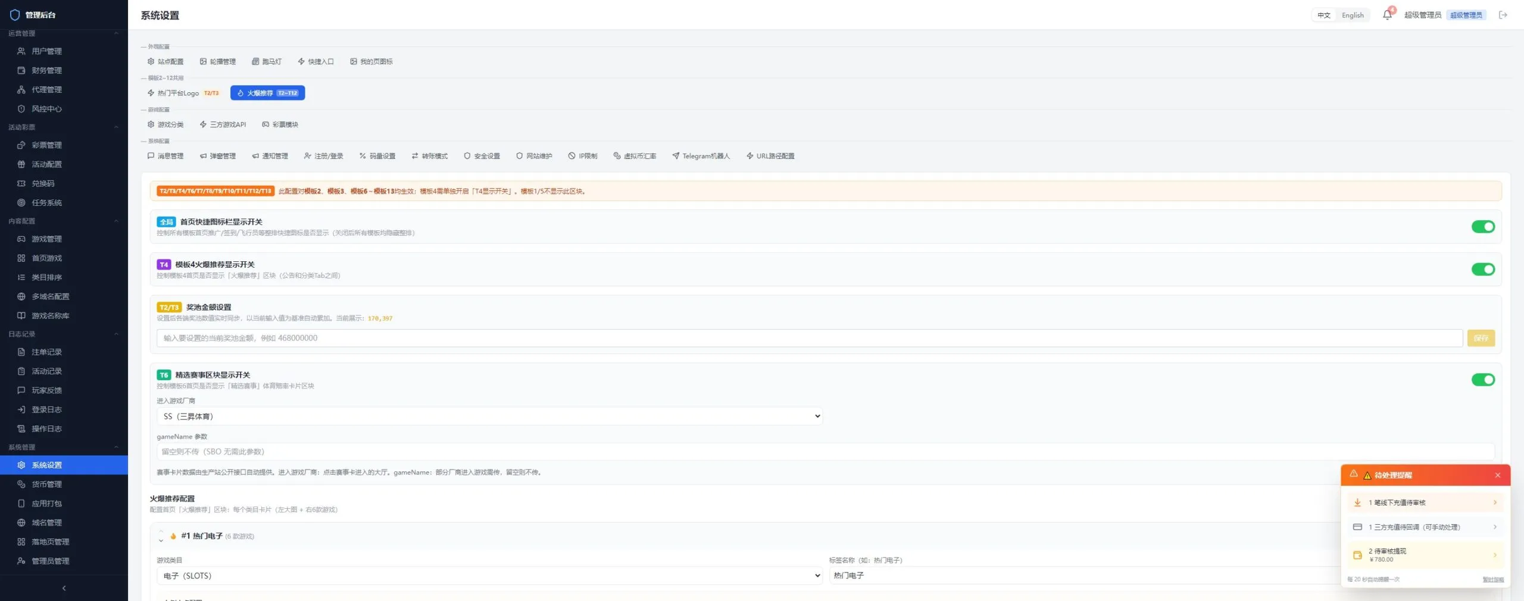Open the notification bell icon
Screen dimensions: 1524x601
1387,15
